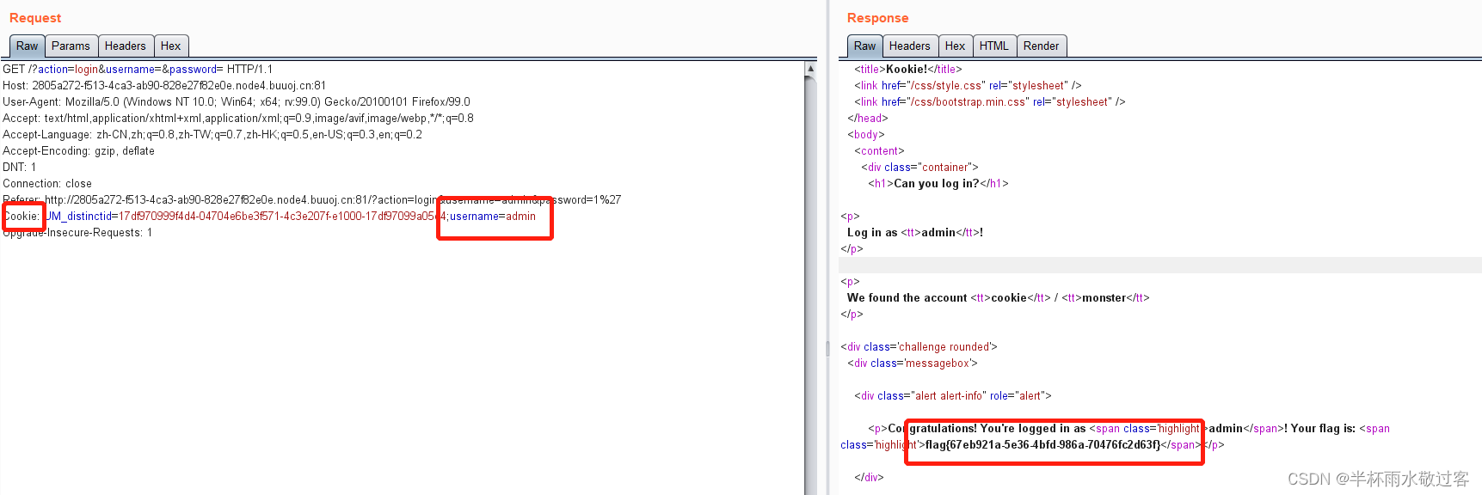This screenshot has width=1482, height=495.
Task: Click the div class container line
Action: (919, 168)
